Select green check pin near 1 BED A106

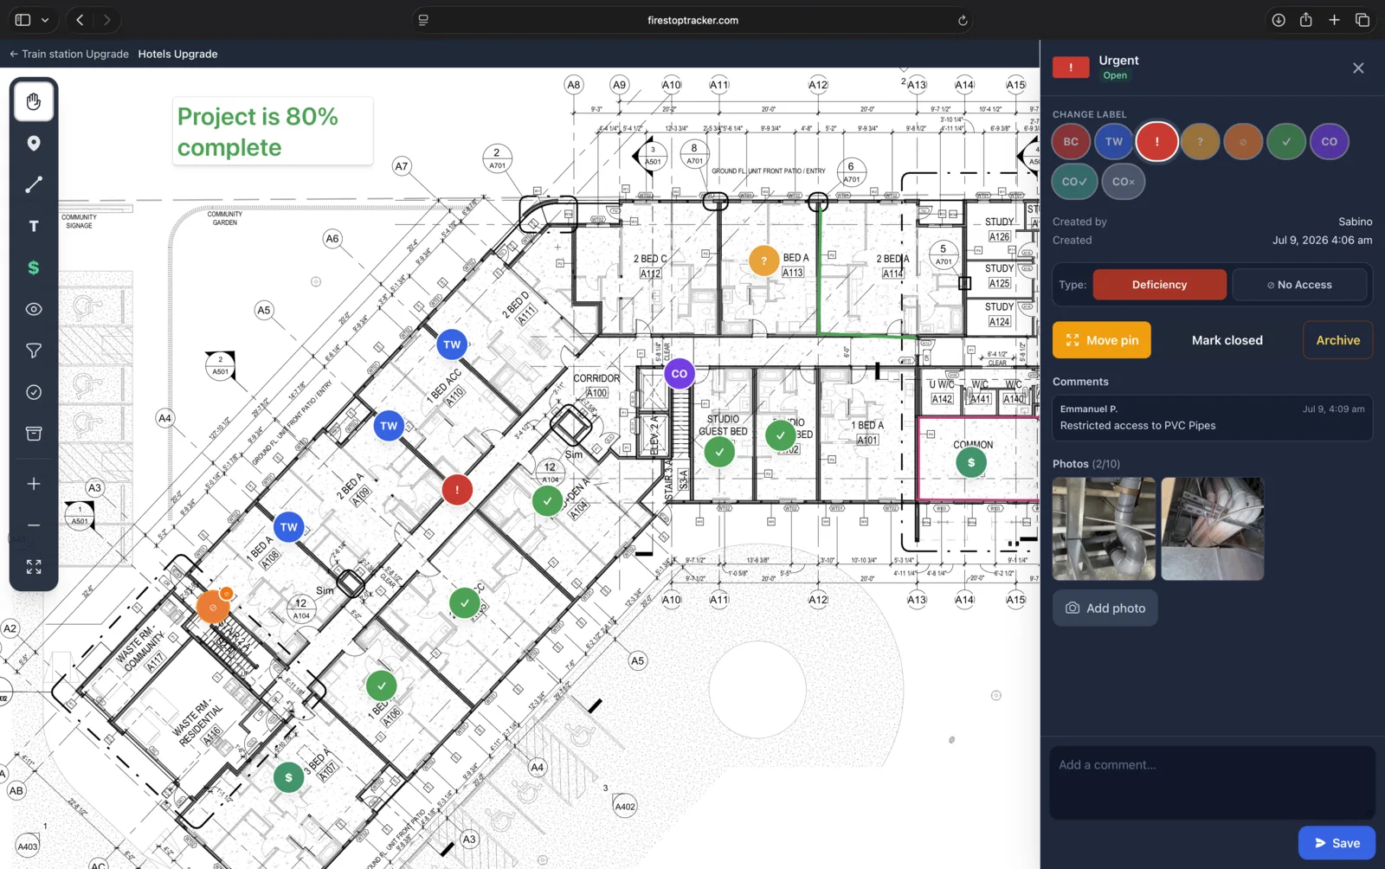(x=381, y=686)
